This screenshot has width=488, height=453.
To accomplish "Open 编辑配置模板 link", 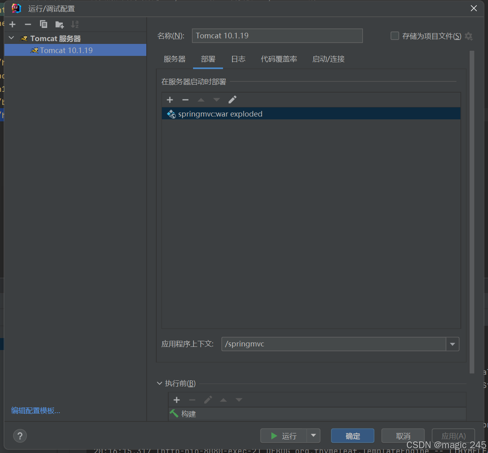I will pos(36,411).
